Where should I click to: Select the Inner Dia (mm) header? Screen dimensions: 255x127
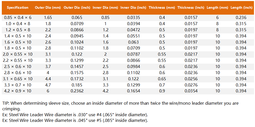coord(105,8)
